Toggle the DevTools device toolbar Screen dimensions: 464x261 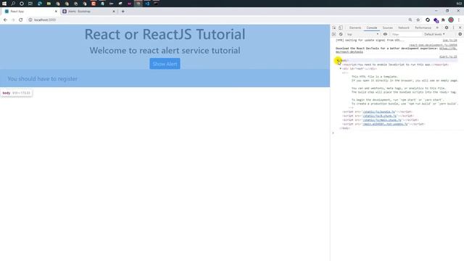point(341,28)
